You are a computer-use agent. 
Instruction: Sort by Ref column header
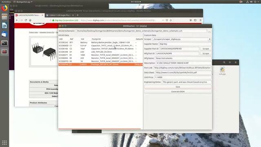point(72,39)
